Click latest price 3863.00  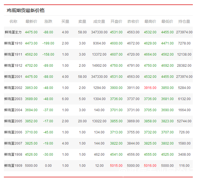(31, 88)
